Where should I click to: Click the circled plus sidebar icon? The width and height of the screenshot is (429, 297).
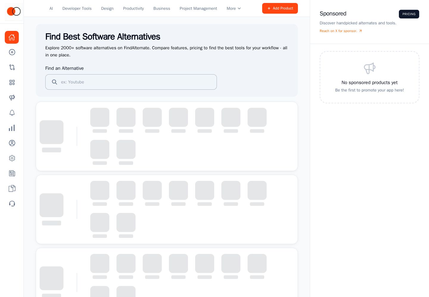coord(12,52)
